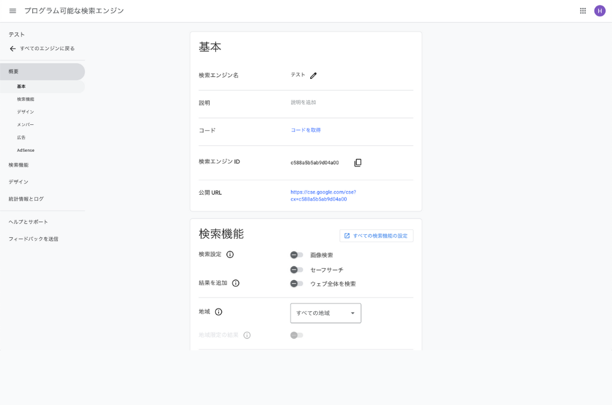Select 概要 in sidebar
This screenshot has height=405, width=612.
tap(42, 72)
